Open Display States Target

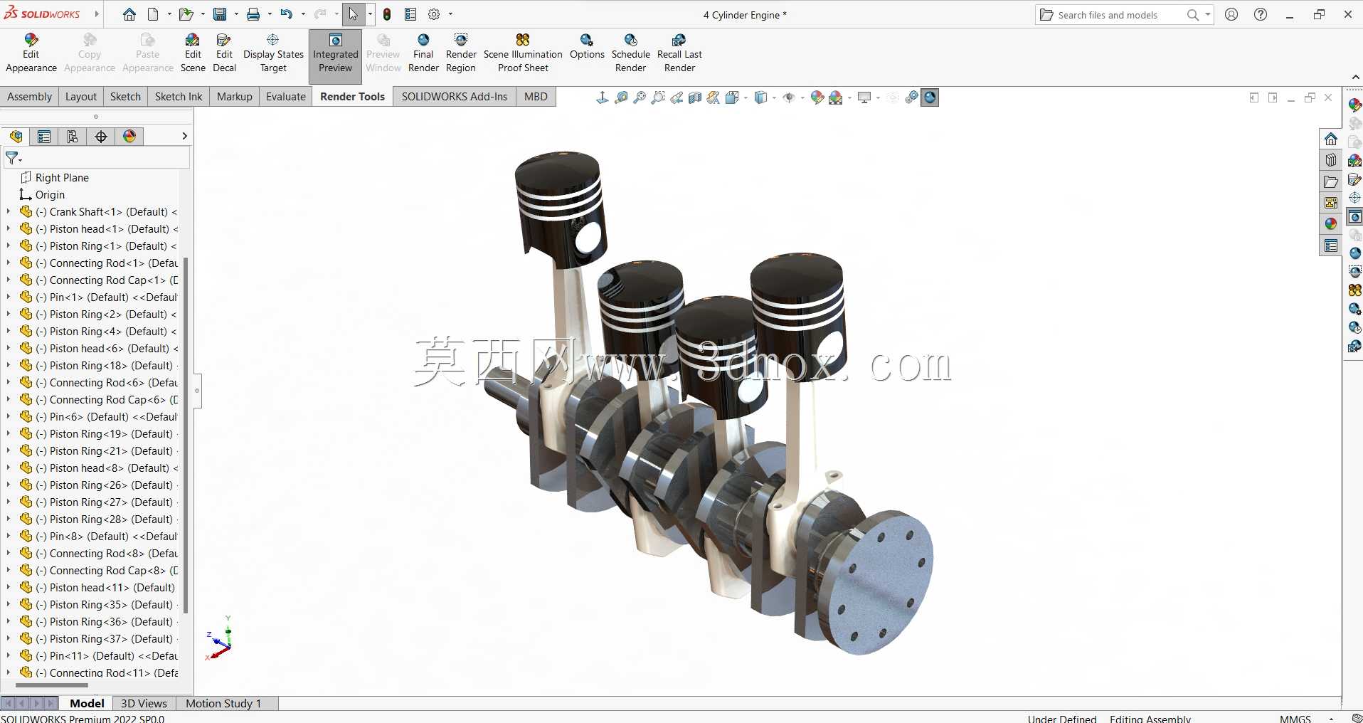point(273,53)
